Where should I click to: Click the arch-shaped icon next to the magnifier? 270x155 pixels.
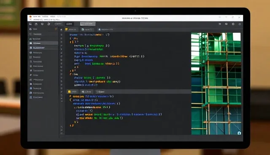[x=36, y=24]
